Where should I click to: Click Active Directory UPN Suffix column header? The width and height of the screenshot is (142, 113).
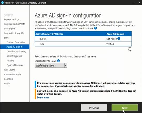49,34
